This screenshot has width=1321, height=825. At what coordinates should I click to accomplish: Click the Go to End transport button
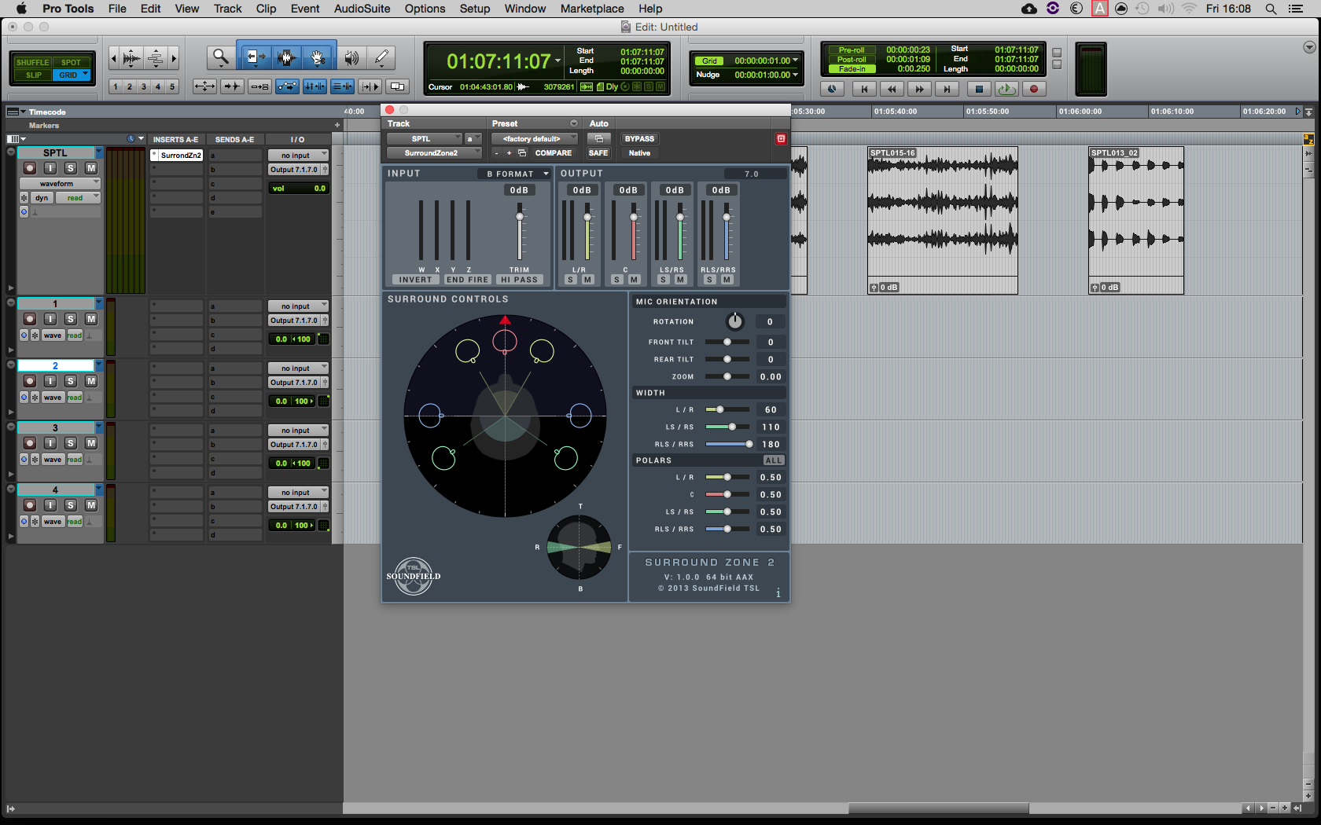(x=947, y=89)
